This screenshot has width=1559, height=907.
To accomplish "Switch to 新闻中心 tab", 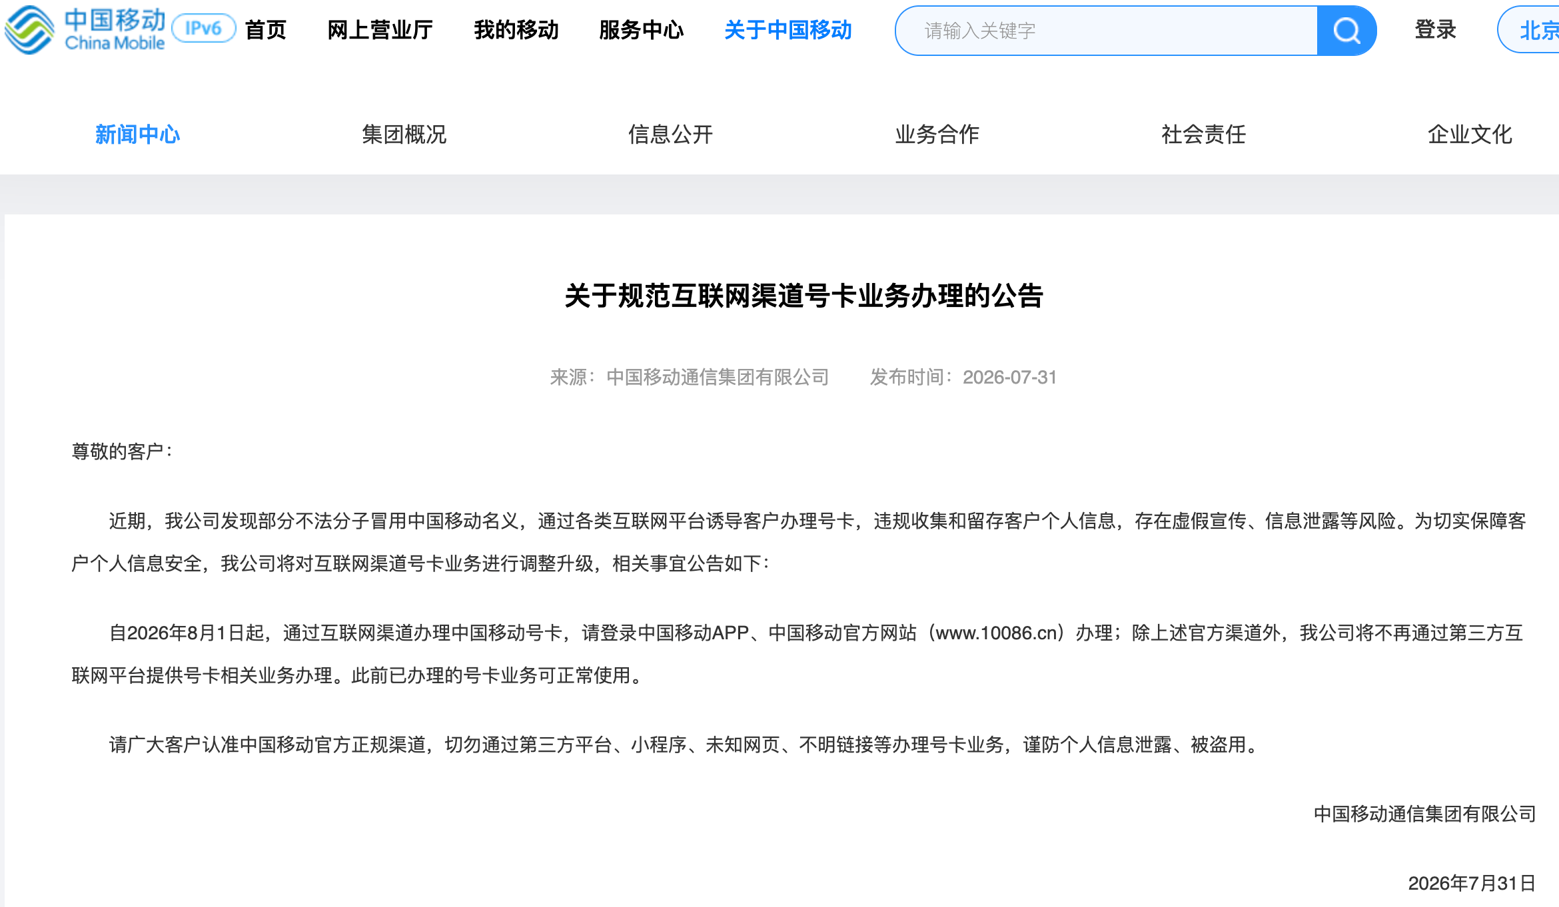I will point(138,135).
